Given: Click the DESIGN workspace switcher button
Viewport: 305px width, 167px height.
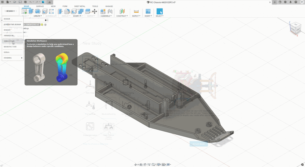Looking at the screenshot, I should point(10,11).
